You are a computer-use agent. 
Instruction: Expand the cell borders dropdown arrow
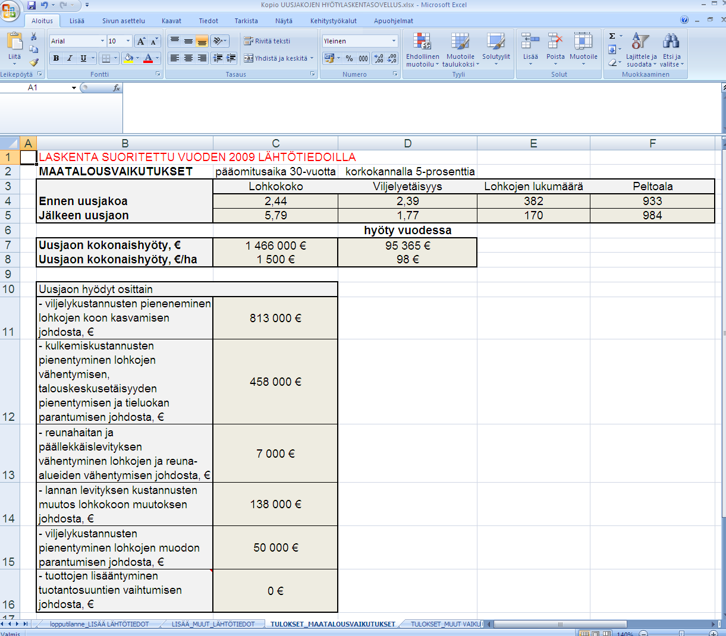pos(115,58)
